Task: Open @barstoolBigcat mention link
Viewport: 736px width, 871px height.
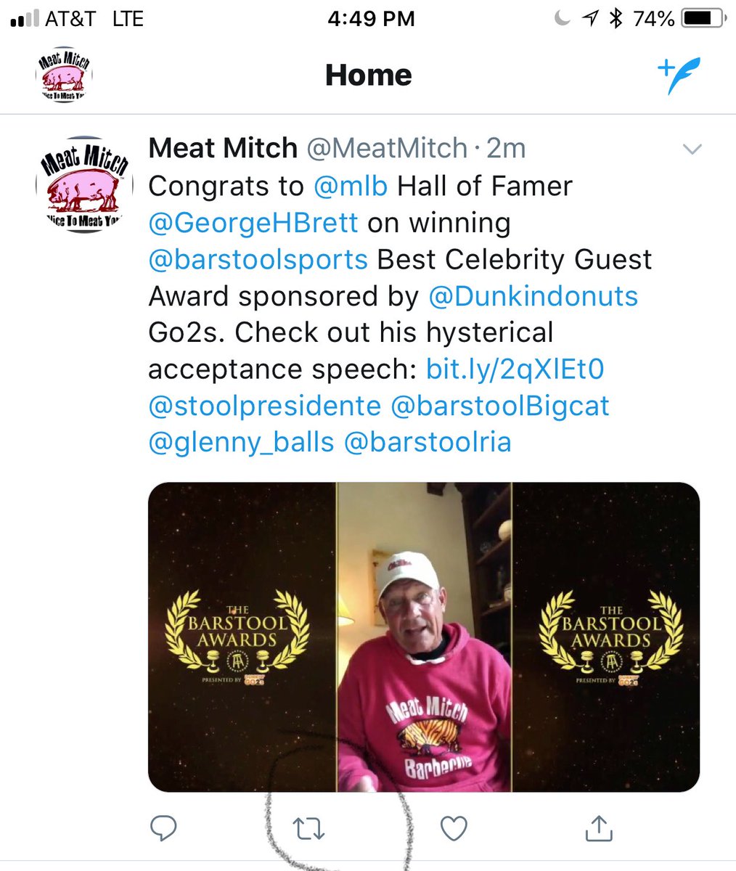Action: [500, 405]
